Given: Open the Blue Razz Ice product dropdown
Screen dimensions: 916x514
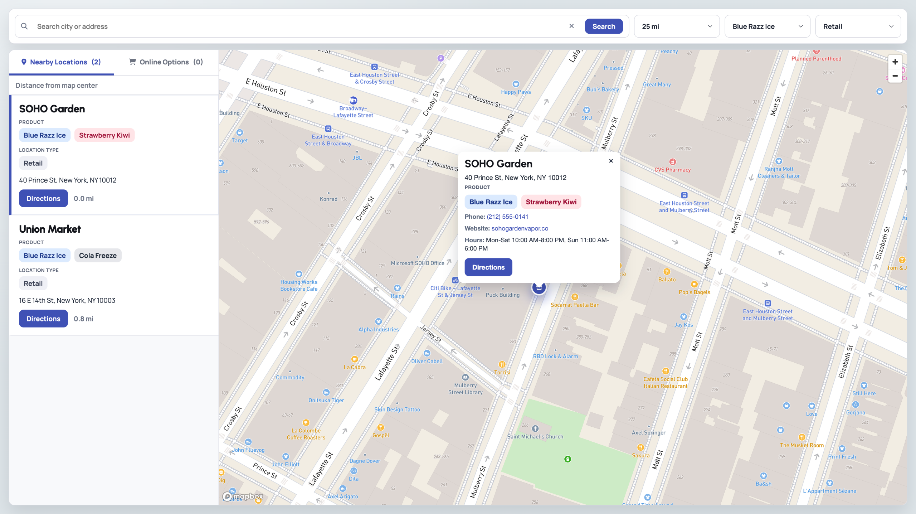Looking at the screenshot, I should (767, 26).
